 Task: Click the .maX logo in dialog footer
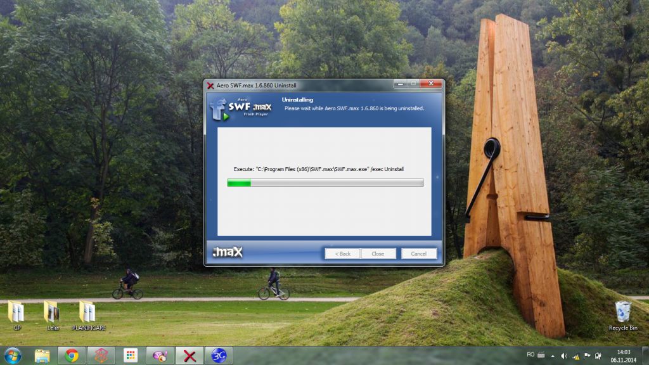(228, 252)
